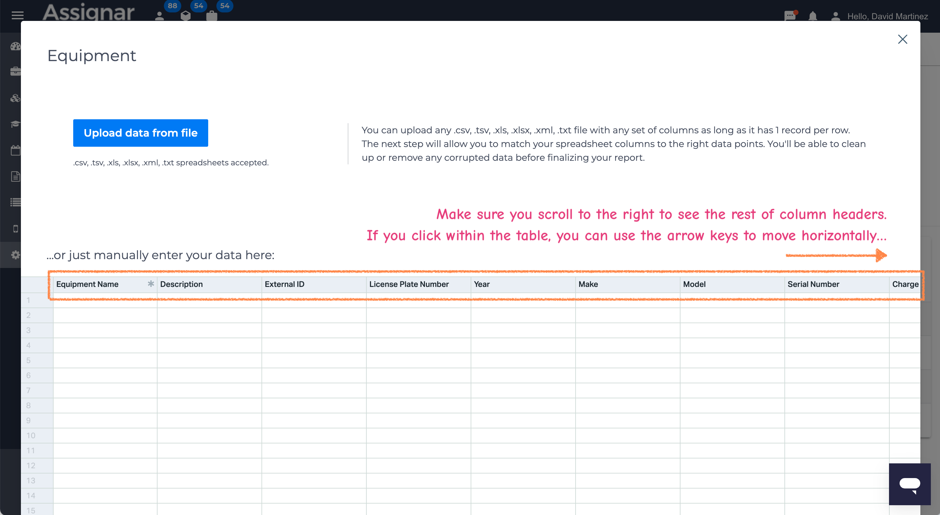The height and width of the screenshot is (515, 940).
Task: Open the mobile phone sidebar icon
Action: pyautogui.click(x=15, y=229)
